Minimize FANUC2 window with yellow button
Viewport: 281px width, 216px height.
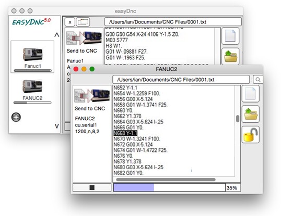tap(84, 69)
